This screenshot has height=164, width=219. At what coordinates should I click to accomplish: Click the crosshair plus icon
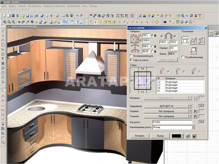95,22
